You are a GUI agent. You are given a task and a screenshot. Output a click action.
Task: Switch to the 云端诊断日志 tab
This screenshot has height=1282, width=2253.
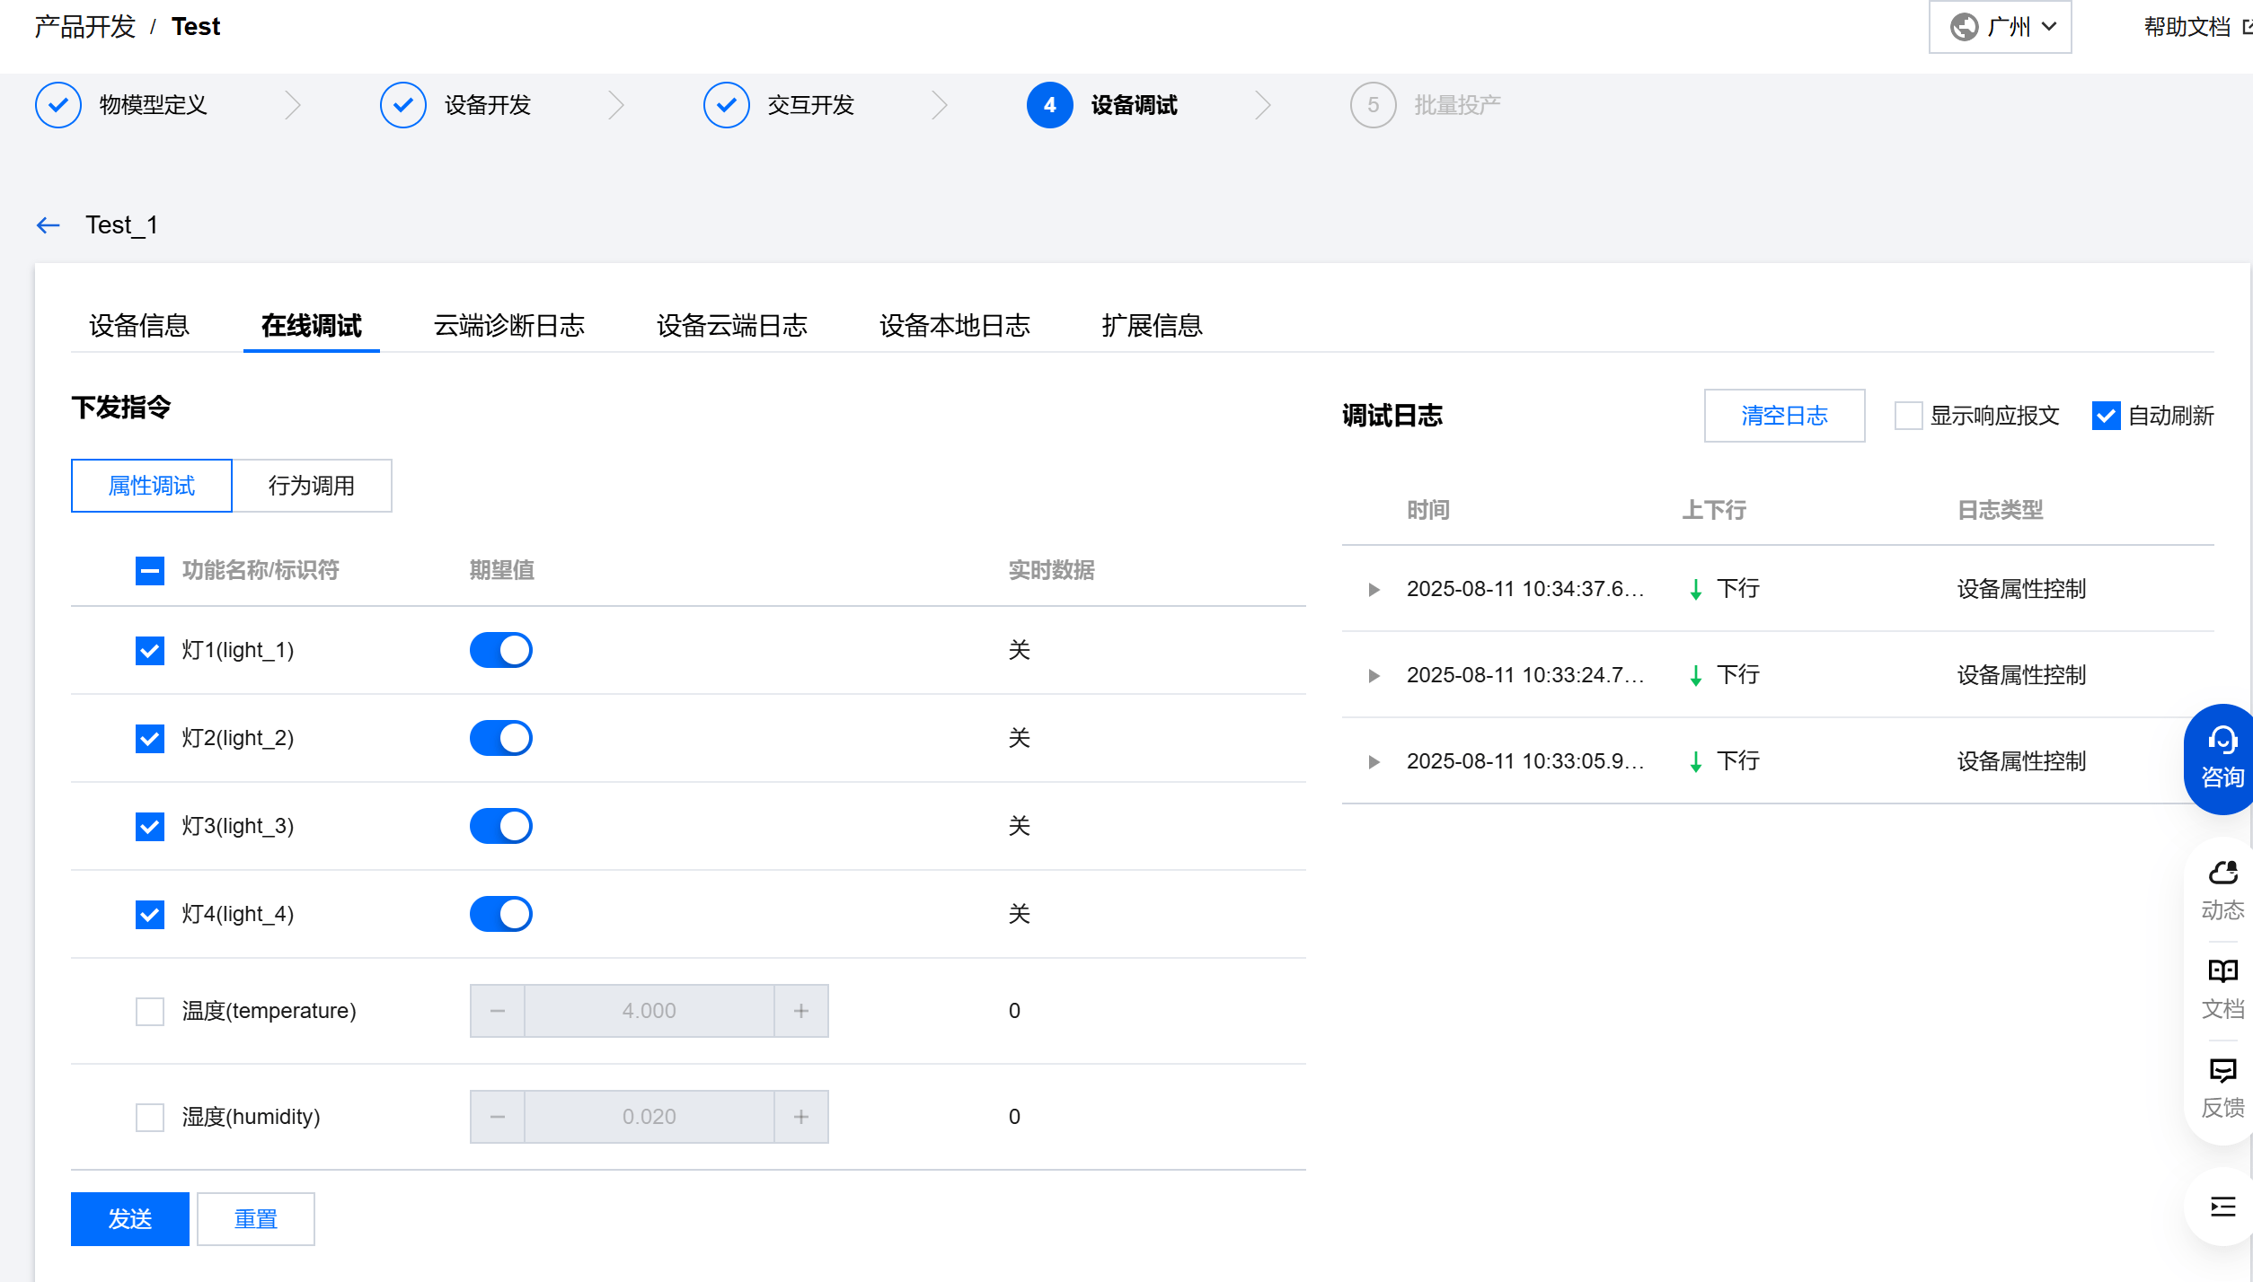point(508,325)
